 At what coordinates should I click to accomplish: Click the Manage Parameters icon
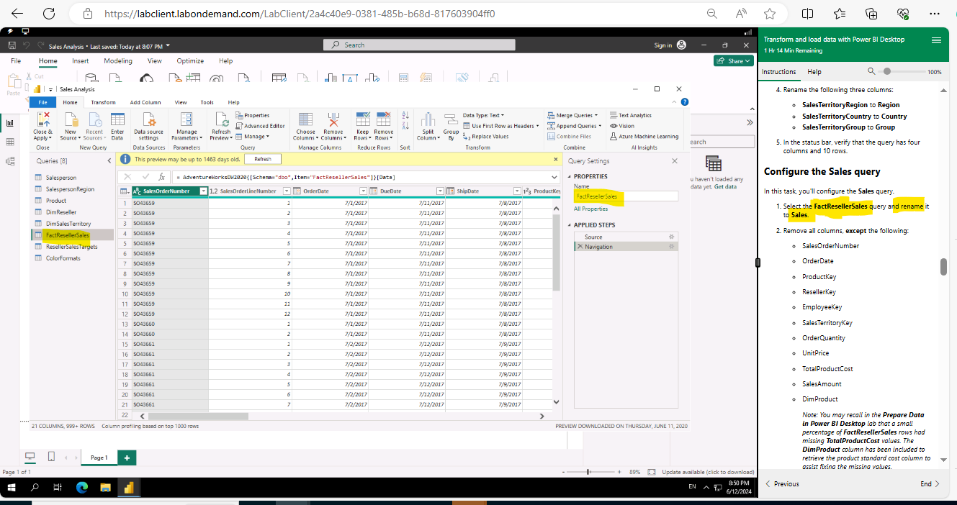(x=187, y=119)
